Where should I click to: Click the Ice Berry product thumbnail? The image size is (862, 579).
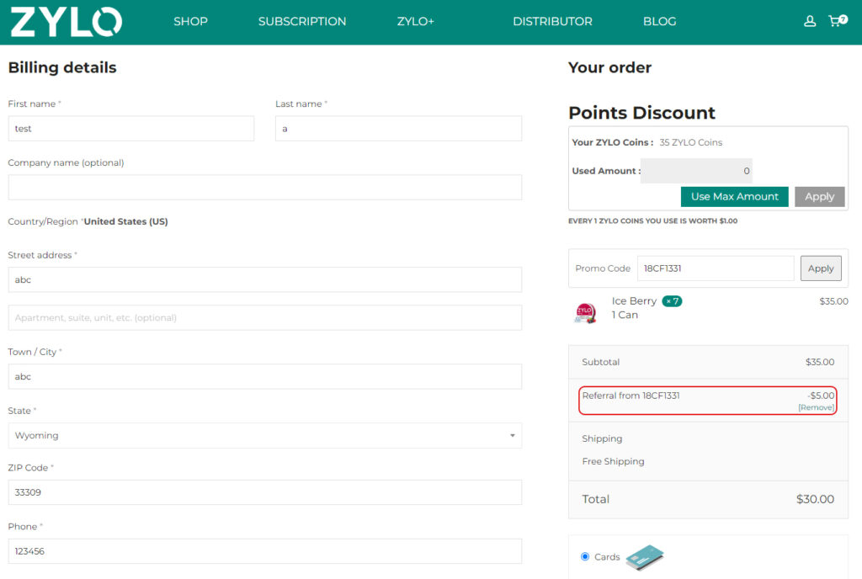(x=585, y=312)
